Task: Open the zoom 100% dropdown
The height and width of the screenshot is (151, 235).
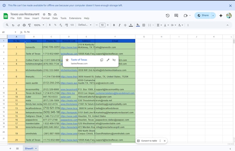Action: (x=39, y=25)
